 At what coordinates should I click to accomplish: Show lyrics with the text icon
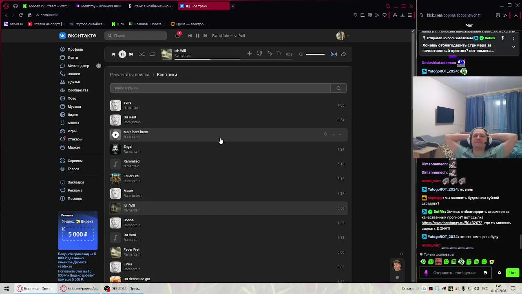click(x=279, y=53)
